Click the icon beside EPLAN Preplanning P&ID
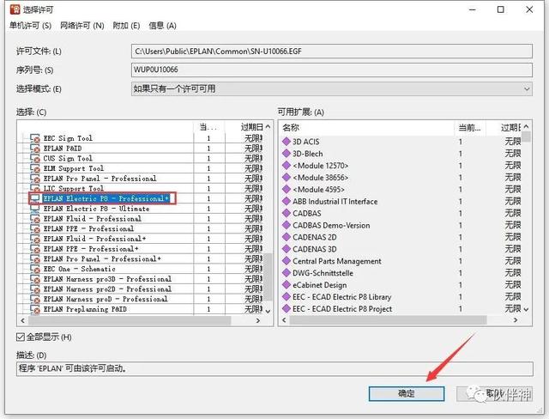Viewport: 549px width, 419px height. (x=35, y=309)
